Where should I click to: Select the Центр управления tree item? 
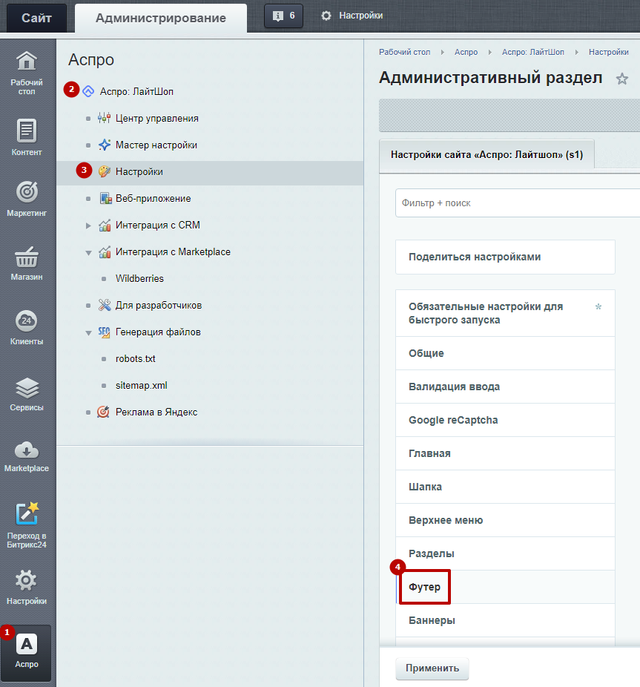(156, 118)
